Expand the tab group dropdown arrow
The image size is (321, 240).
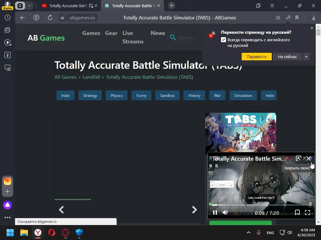pos(29,6)
